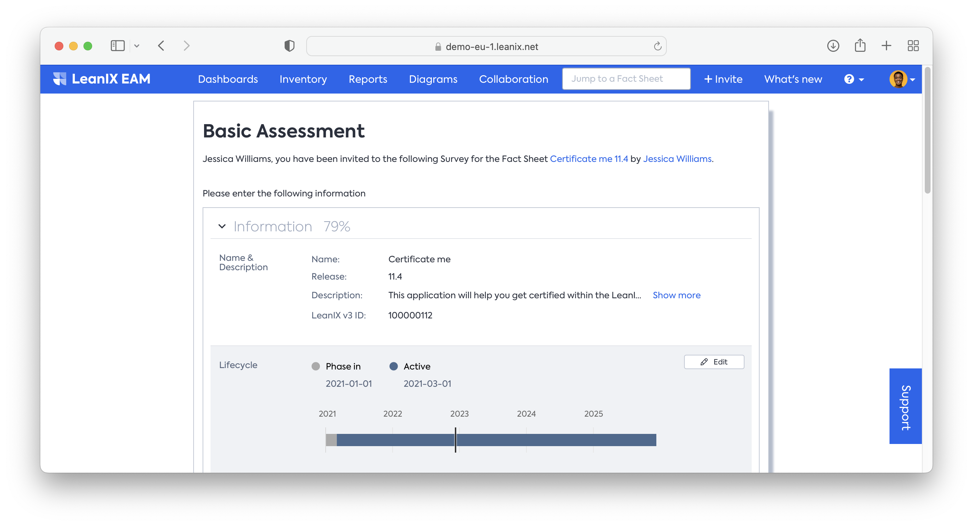
Task: Open the user avatar account menu
Action: pos(902,79)
